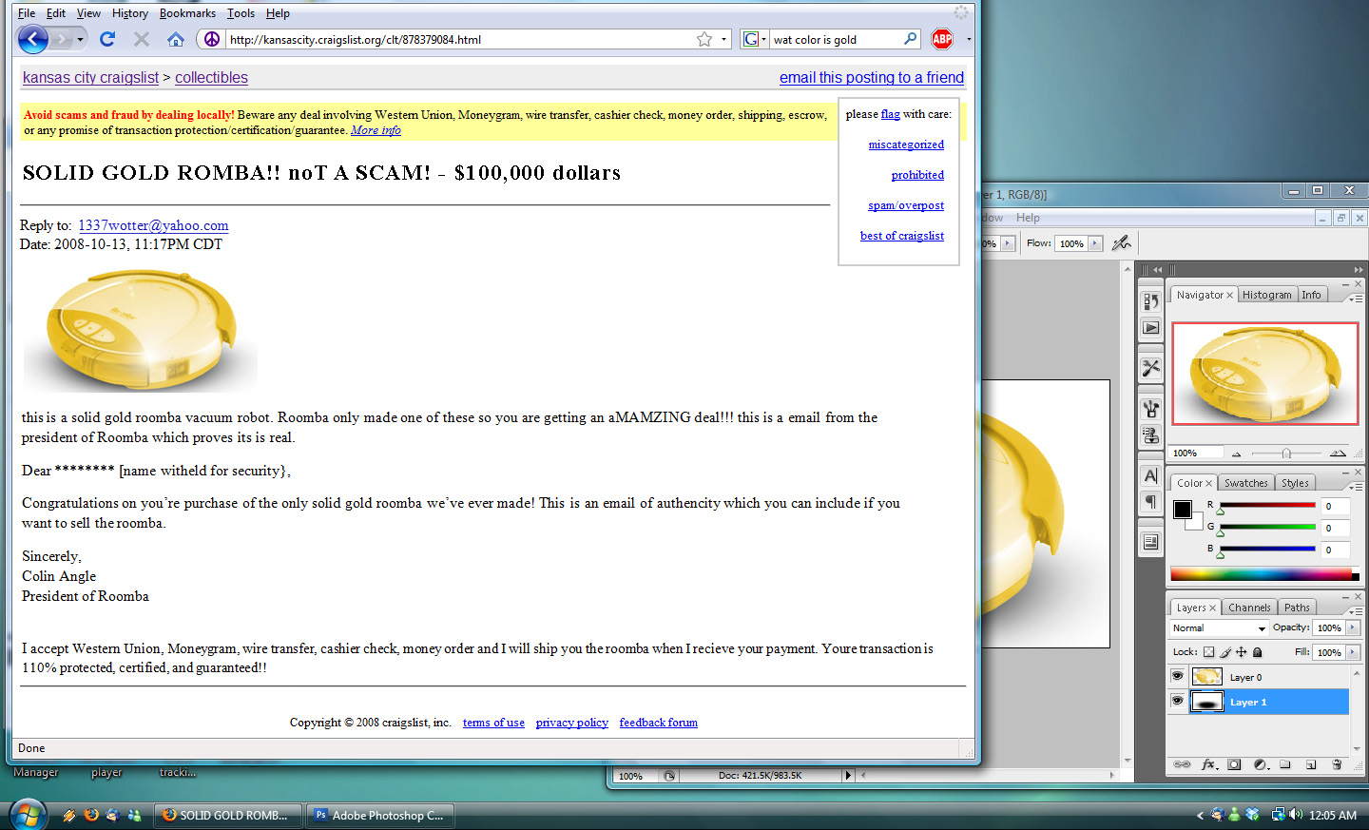Toggle Lock transparent pixels
The height and width of the screenshot is (830, 1369).
coord(1208,652)
